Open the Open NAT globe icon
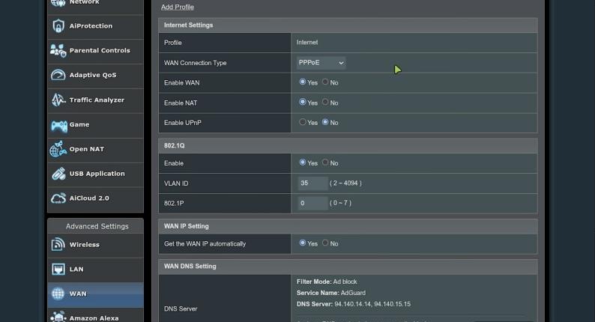This screenshot has height=322, width=595. tap(58, 149)
